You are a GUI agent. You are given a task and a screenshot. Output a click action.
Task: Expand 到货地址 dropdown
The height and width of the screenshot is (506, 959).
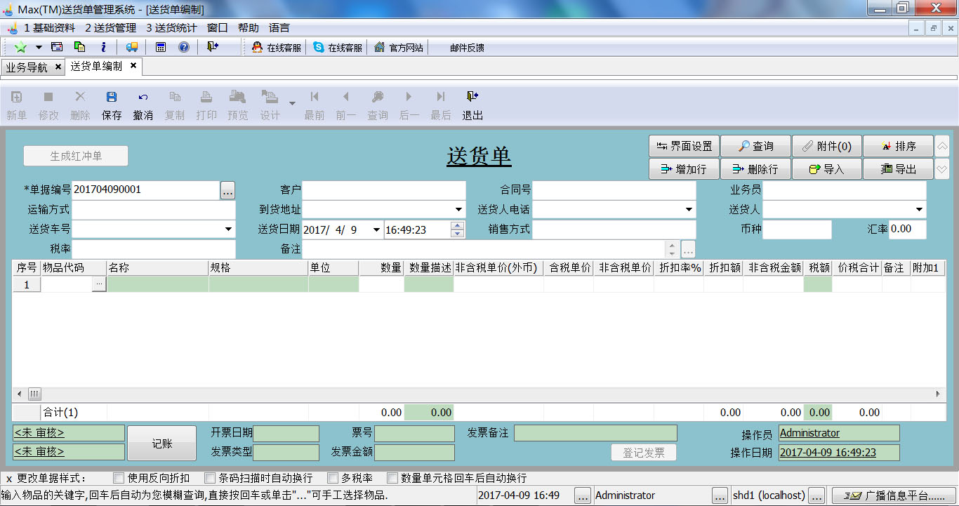click(458, 209)
